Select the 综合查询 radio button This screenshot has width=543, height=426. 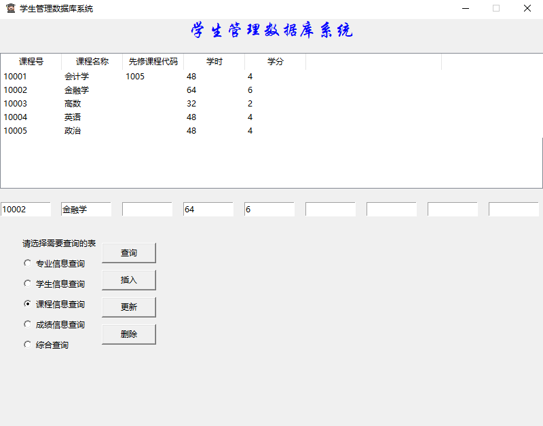(x=27, y=345)
